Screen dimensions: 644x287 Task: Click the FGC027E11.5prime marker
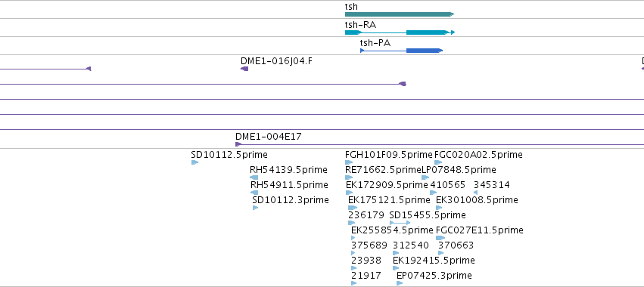(x=440, y=238)
